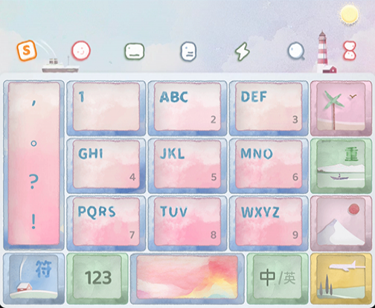Tap the watercolor space bar

[187, 279]
